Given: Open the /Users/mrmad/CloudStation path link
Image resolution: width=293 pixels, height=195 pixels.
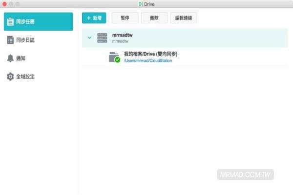Looking at the screenshot, I should click(x=148, y=60).
